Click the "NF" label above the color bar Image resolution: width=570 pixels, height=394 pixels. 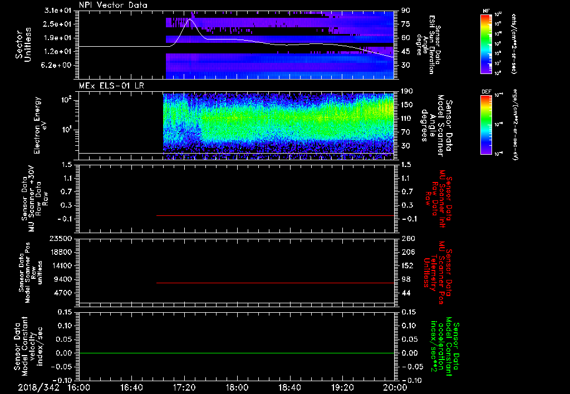pyautogui.click(x=486, y=11)
